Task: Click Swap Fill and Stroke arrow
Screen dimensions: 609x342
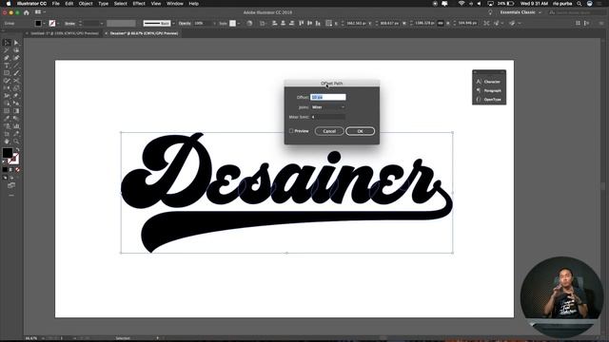Action: [17, 149]
